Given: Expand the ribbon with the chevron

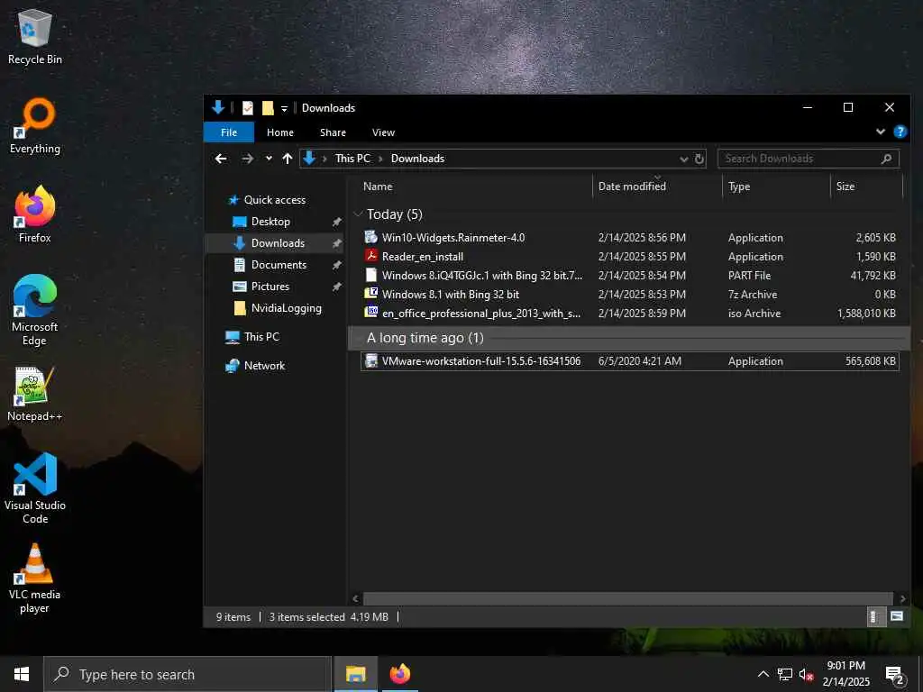Looking at the screenshot, I should point(881,132).
